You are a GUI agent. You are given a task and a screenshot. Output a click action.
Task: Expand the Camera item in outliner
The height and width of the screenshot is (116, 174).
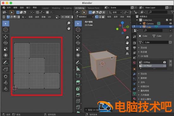(x=140, y=24)
